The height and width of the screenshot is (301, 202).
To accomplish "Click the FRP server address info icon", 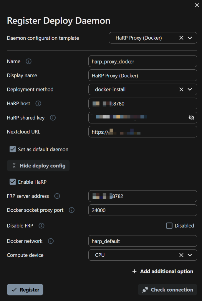I will coord(57,196).
